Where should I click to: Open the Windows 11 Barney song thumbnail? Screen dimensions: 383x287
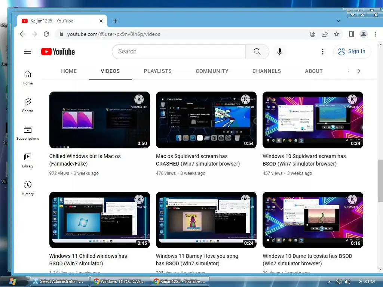(206, 220)
